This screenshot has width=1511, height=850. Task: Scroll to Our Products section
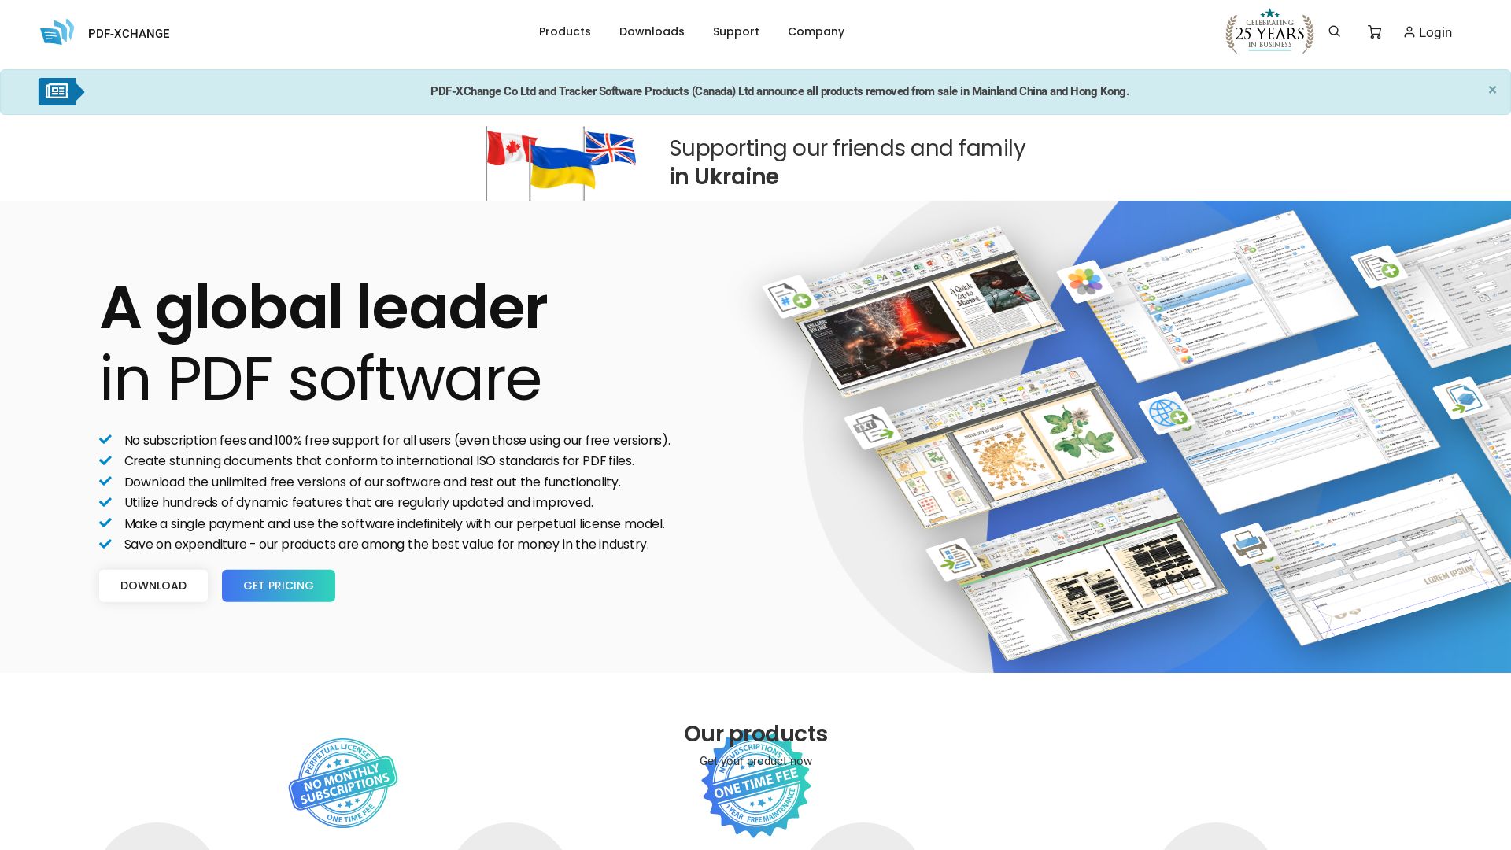(755, 734)
